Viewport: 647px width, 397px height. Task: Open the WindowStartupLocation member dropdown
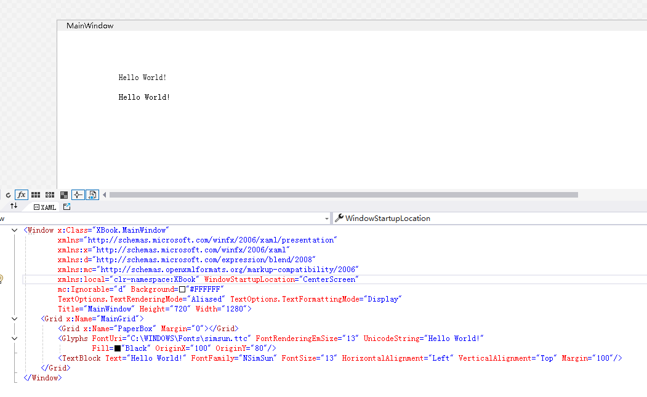pos(490,219)
